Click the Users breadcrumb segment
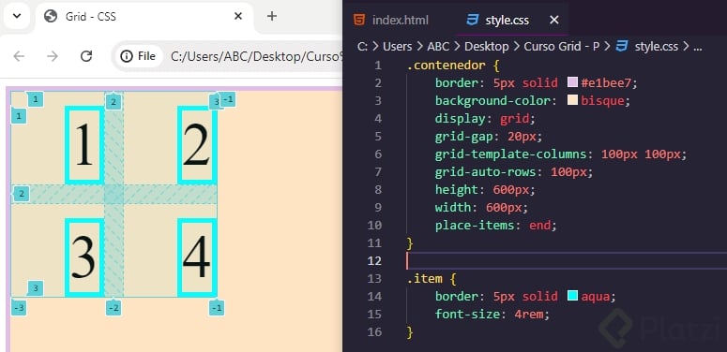Screen dimensions: 727x352 click(398, 46)
